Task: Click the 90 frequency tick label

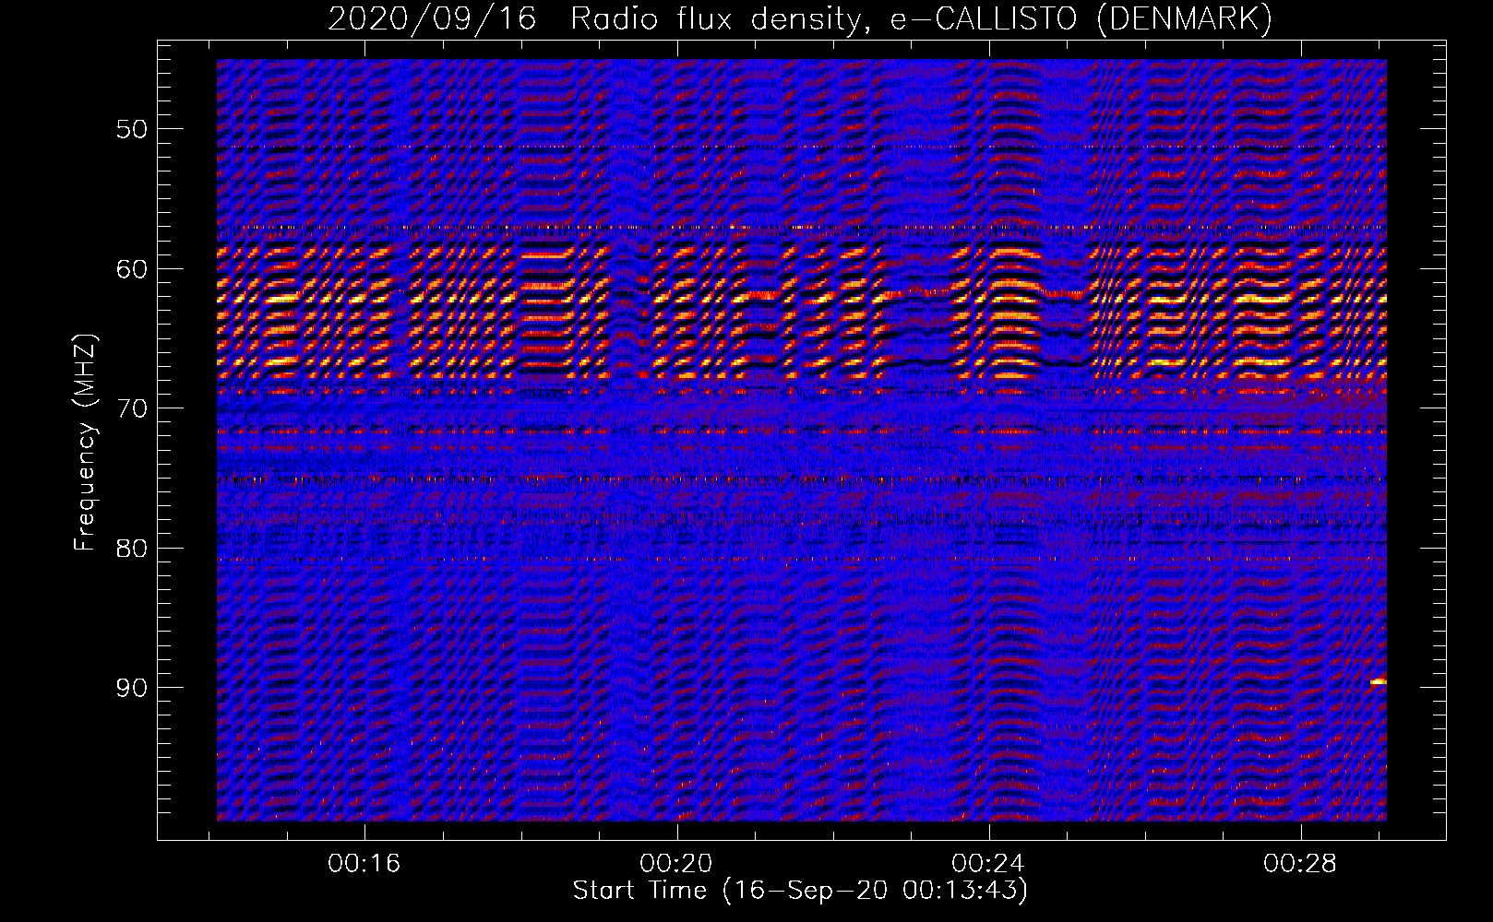Action: (x=131, y=688)
